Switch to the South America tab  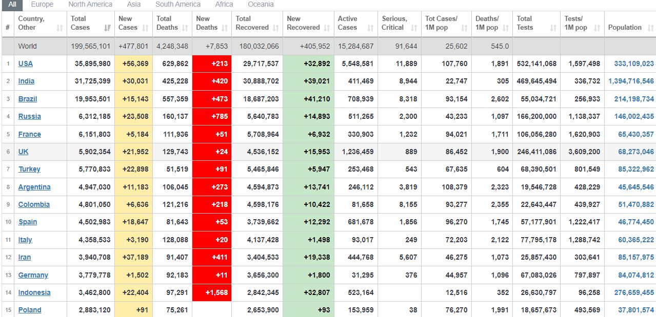point(178,5)
